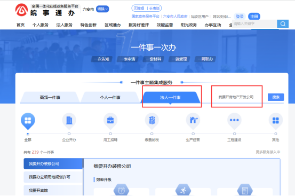Image resolution: width=295 pixels, height=196 pixels.
Task: Click the magnifier search icon in header
Action: pyautogui.click(x=283, y=23)
